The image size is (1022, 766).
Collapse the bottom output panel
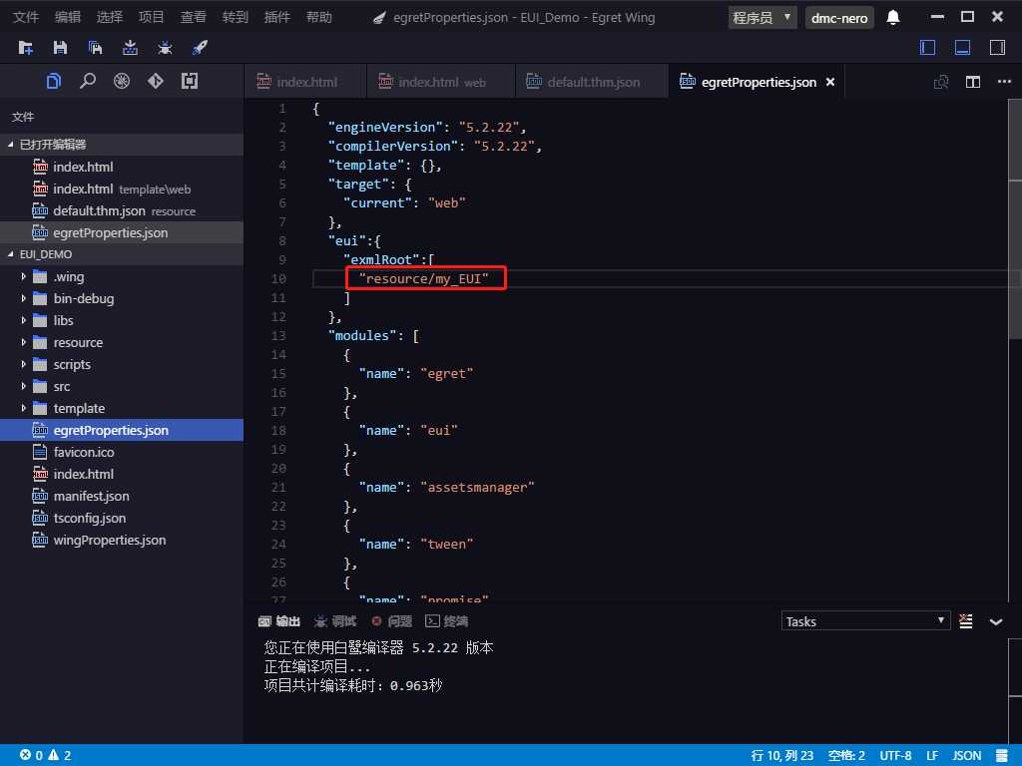click(x=996, y=622)
